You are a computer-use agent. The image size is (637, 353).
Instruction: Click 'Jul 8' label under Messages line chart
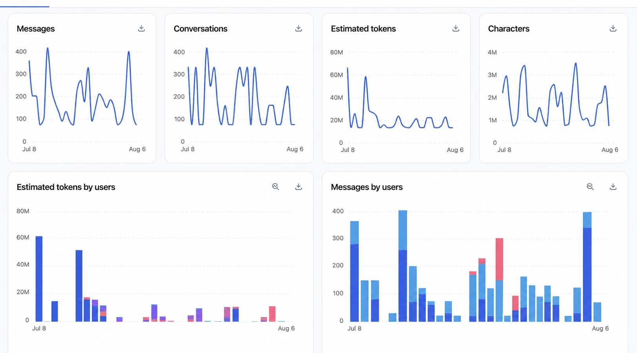click(29, 149)
